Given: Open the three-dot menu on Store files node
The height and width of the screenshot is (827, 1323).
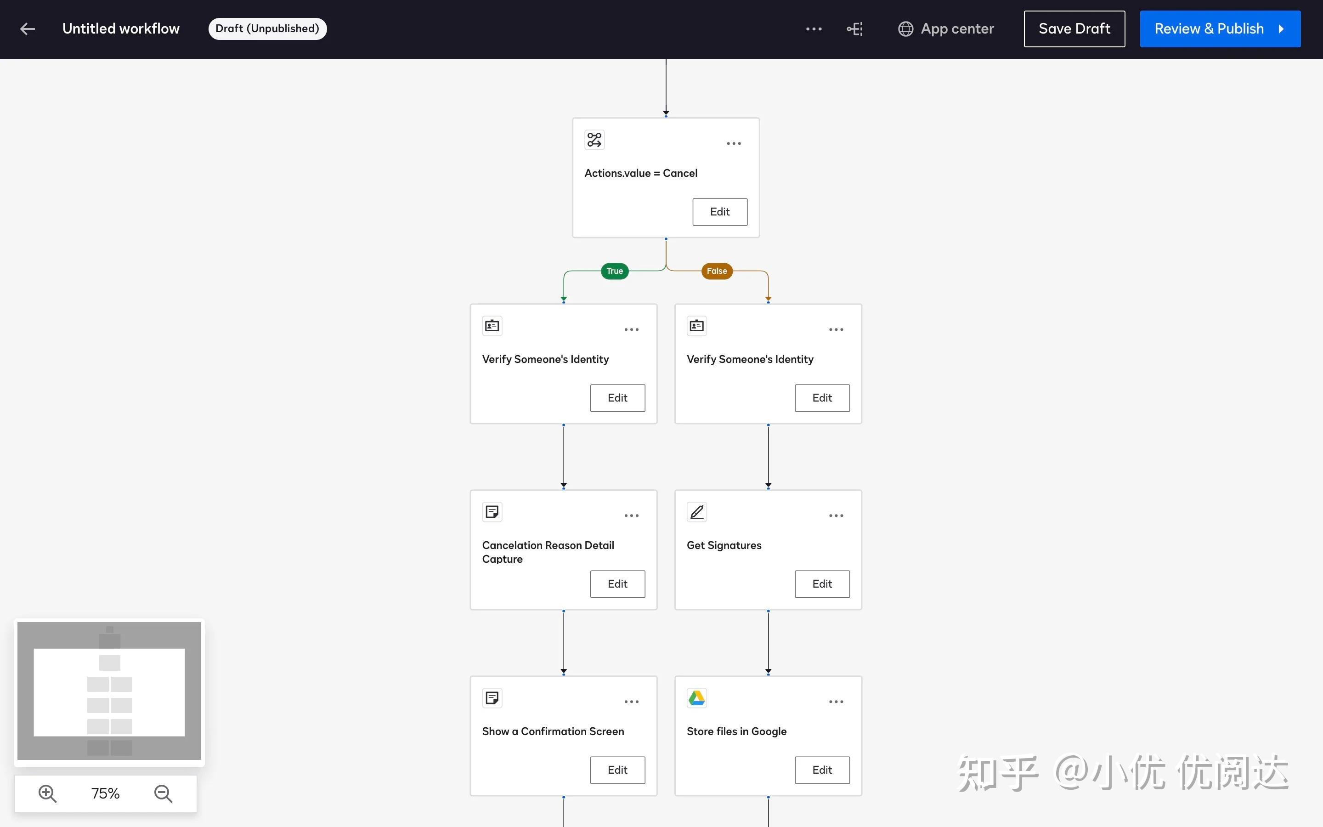Looking at the screenshot, I should coord(835,701).
